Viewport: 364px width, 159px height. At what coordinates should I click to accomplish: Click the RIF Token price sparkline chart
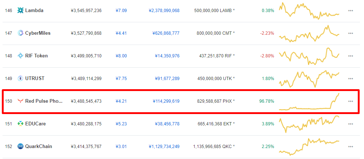(309, 56)
